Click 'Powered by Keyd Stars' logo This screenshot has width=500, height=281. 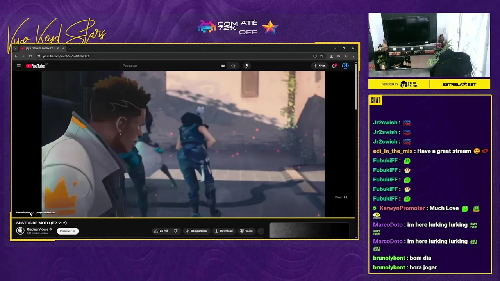pyautogui.click(x=400, y=84)
